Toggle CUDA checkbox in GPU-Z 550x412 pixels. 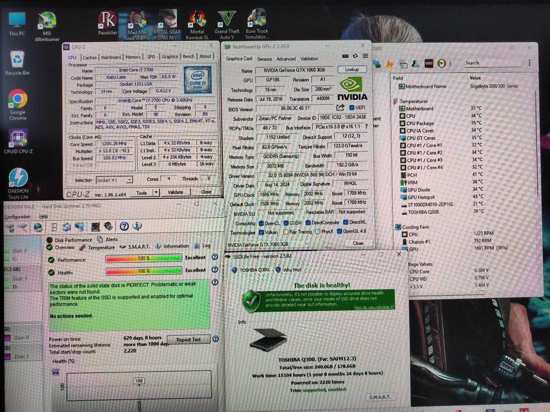tap(286, 223)
